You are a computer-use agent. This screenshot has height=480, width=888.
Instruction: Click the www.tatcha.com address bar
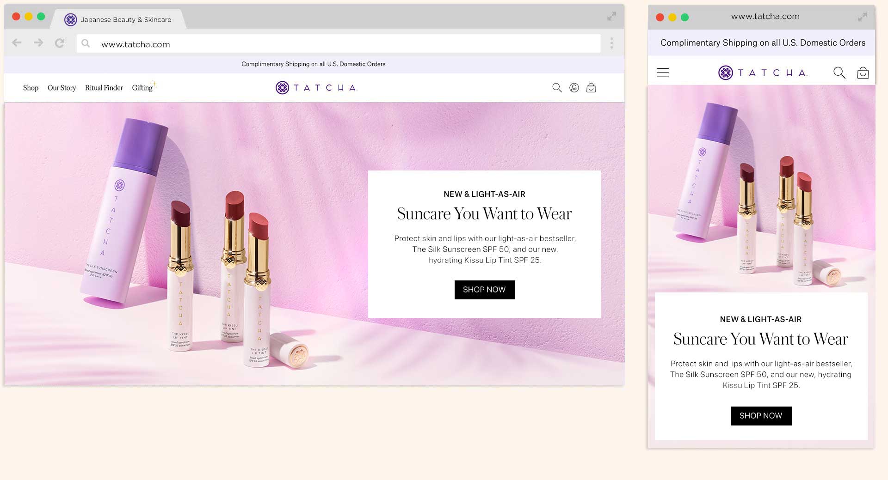click(338, 44)
